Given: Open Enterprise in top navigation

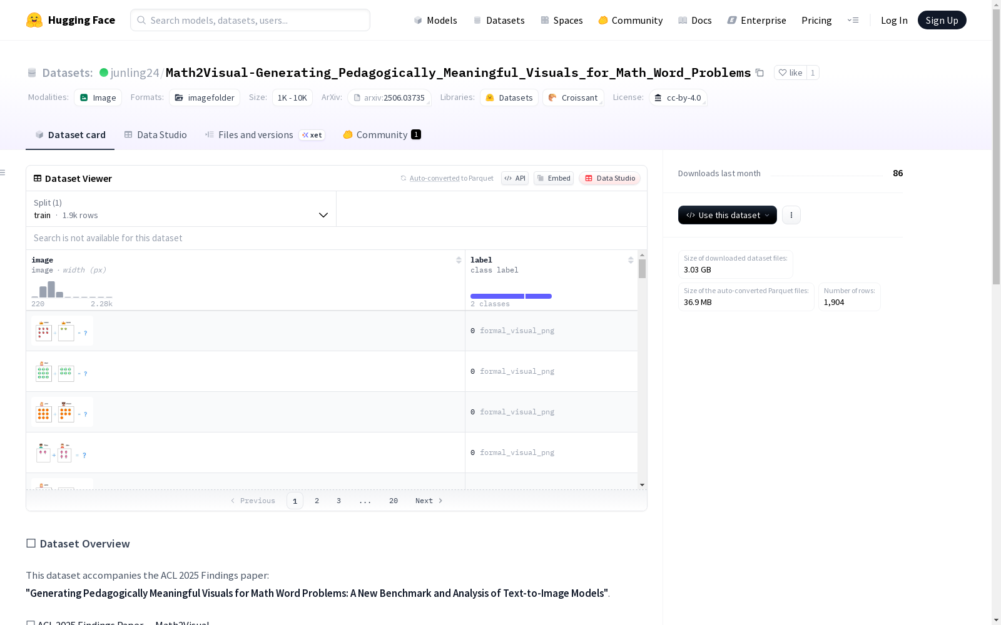Looking at the screenshot, I should (756, 20).
